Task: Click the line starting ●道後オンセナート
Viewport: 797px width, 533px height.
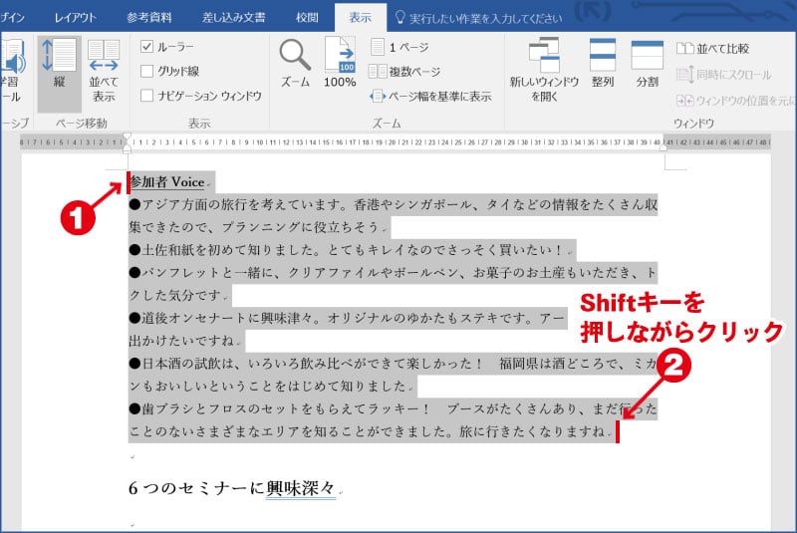Action: coord(348,318)
